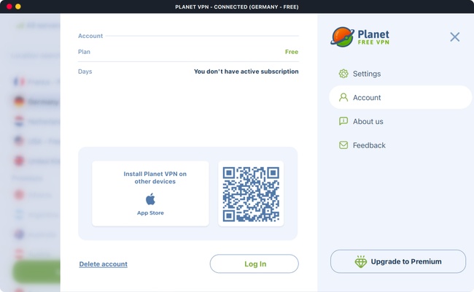Close the menu panel with X
The height and width of the screenshot is (292, 474).
(454, 37)
